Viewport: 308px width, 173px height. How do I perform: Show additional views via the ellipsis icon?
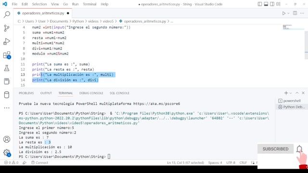point(7,108)
